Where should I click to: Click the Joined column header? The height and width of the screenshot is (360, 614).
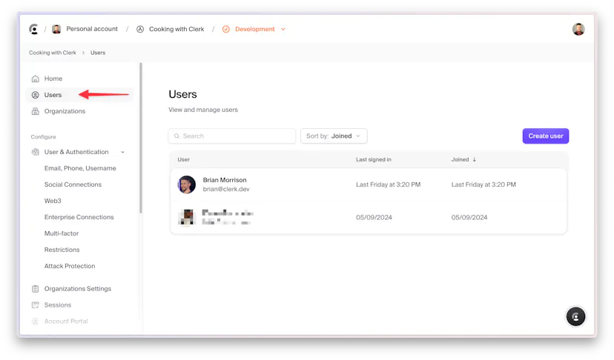coord(460,160)
